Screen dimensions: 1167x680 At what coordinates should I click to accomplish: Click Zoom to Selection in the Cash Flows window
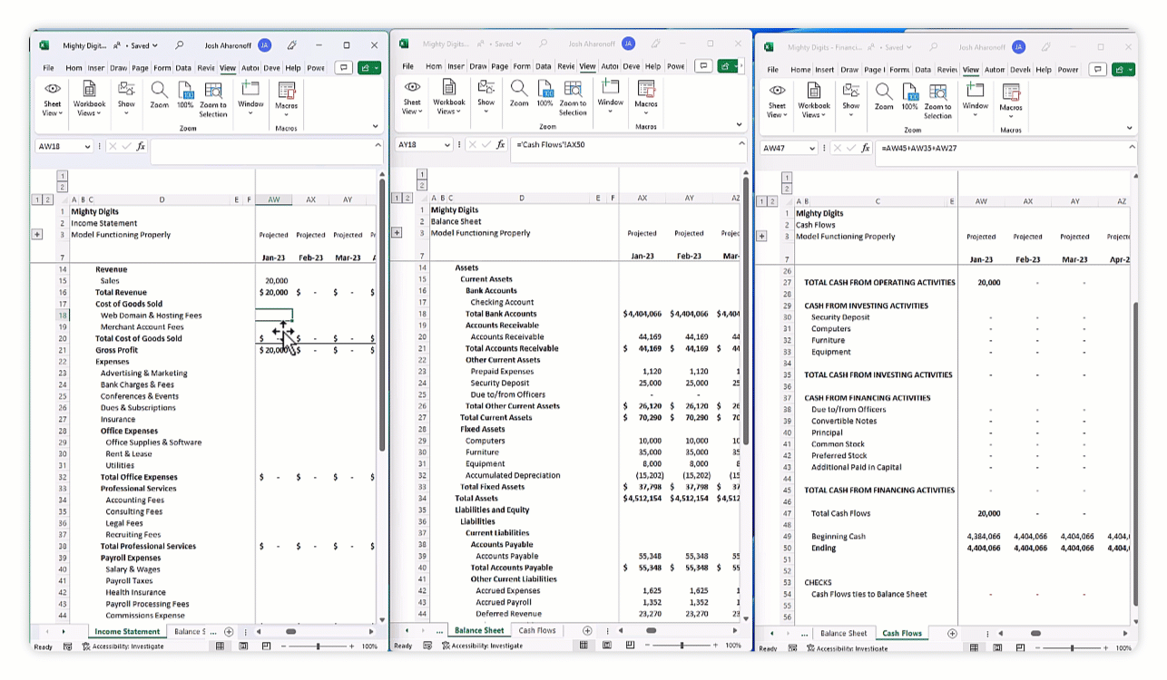tap(937, 98)
